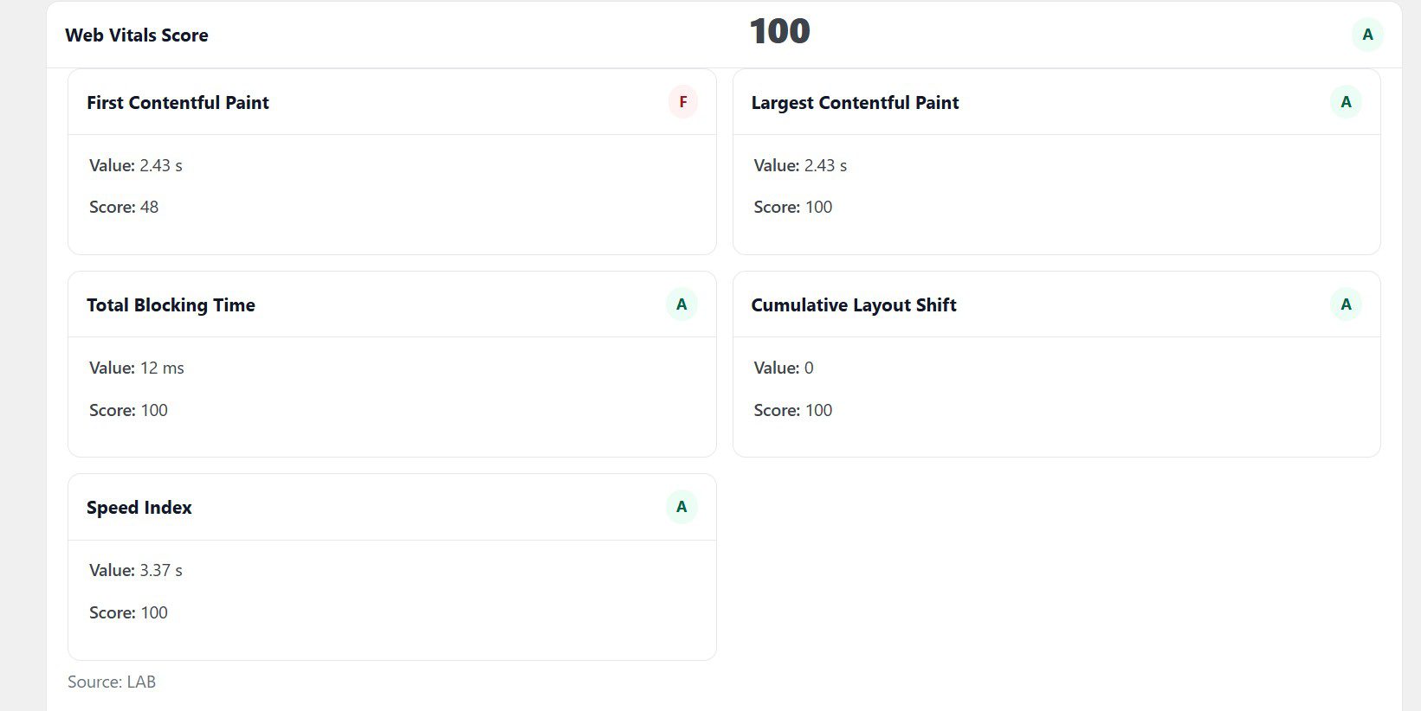
Task: Click the A grade badge for Largest Contentful Paint
Action: click(1346, 101)
